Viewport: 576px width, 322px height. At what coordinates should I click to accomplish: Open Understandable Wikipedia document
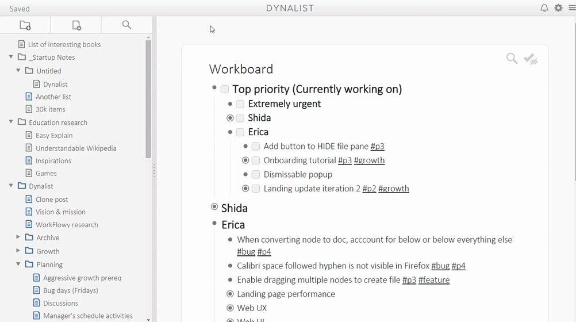(x=76, y=148)
